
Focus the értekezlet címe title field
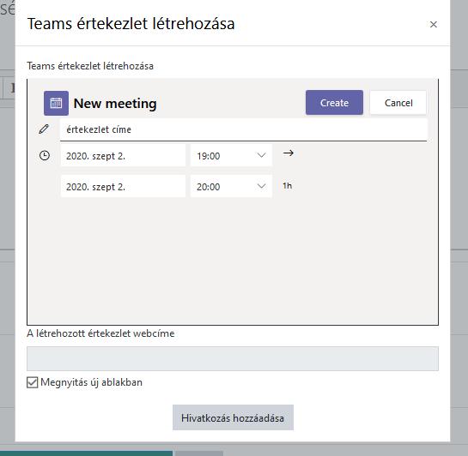tap(244, 129)
